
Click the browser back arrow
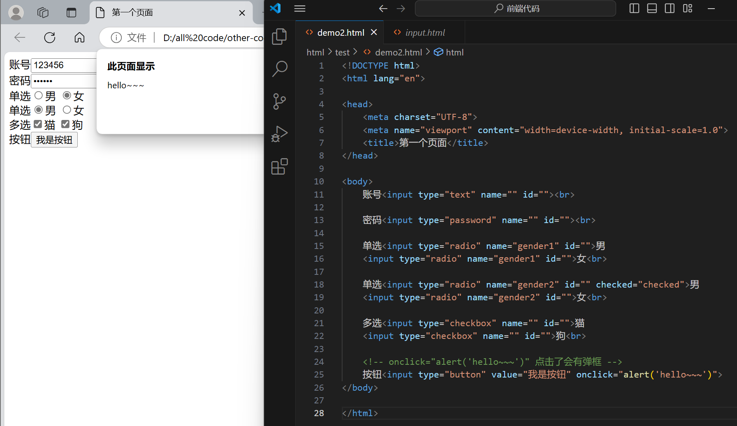(x=20, y=38)
